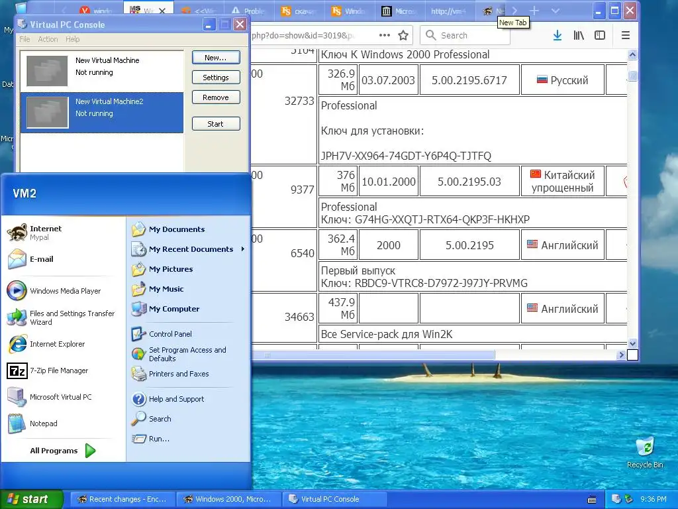Expand All Programs list

63,451
